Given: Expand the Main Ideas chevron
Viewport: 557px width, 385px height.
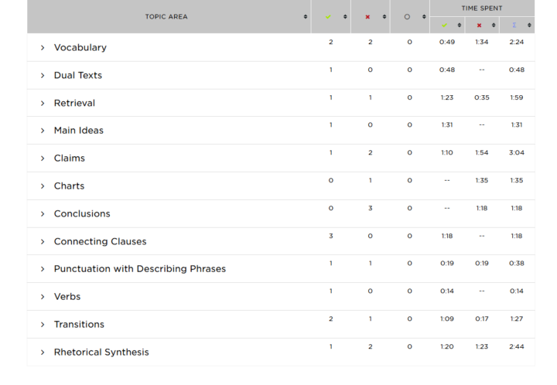Looking at the screenshot, I should pos(43,131).
